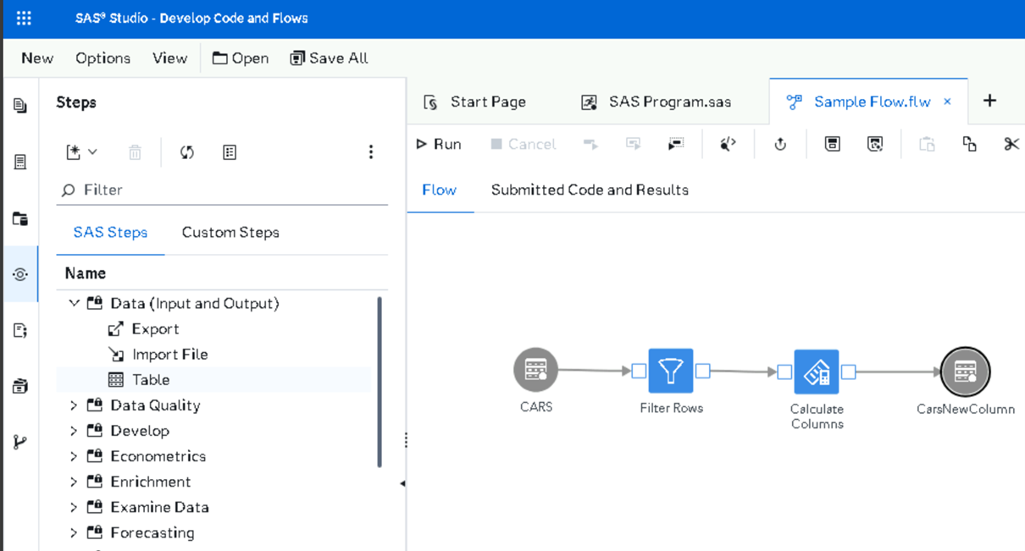Screen dimensions: 1025x551
Task: Add a new tab with the plus button
Action: tap(989, 101)
